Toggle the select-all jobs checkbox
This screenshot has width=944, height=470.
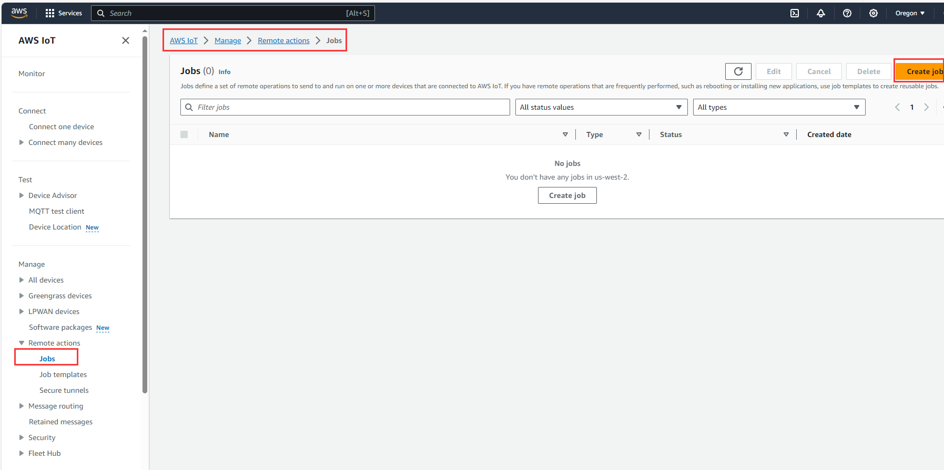184,134
